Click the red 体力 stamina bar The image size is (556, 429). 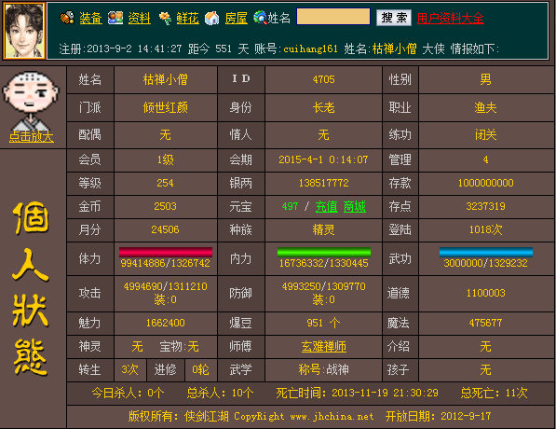[x=166, y=252]
